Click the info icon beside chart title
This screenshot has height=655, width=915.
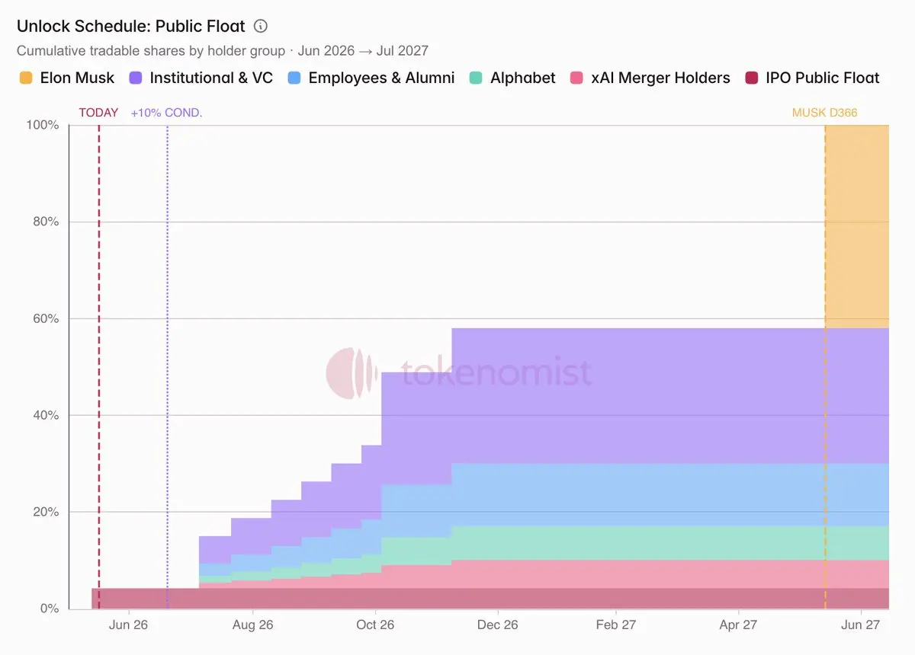[x=260, y=27]
